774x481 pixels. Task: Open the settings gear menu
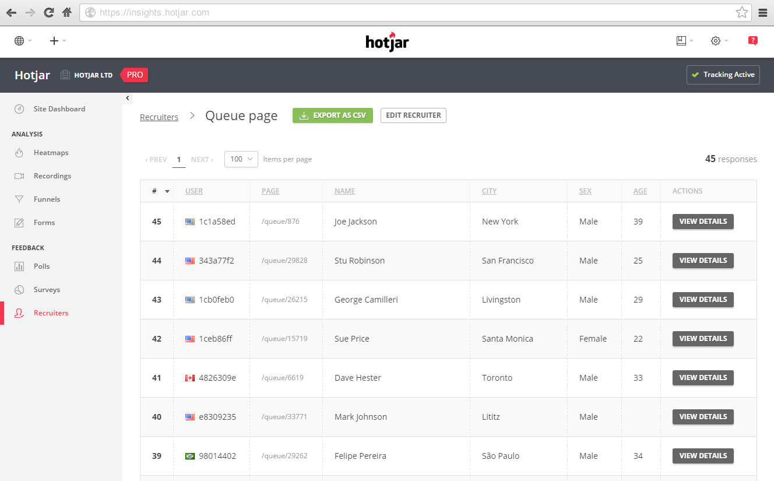point(716,41)
